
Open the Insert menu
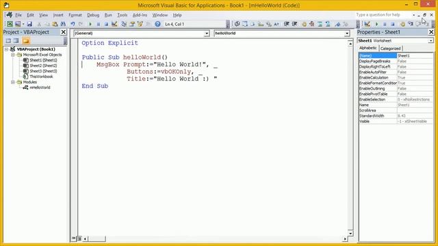[58, 15]
